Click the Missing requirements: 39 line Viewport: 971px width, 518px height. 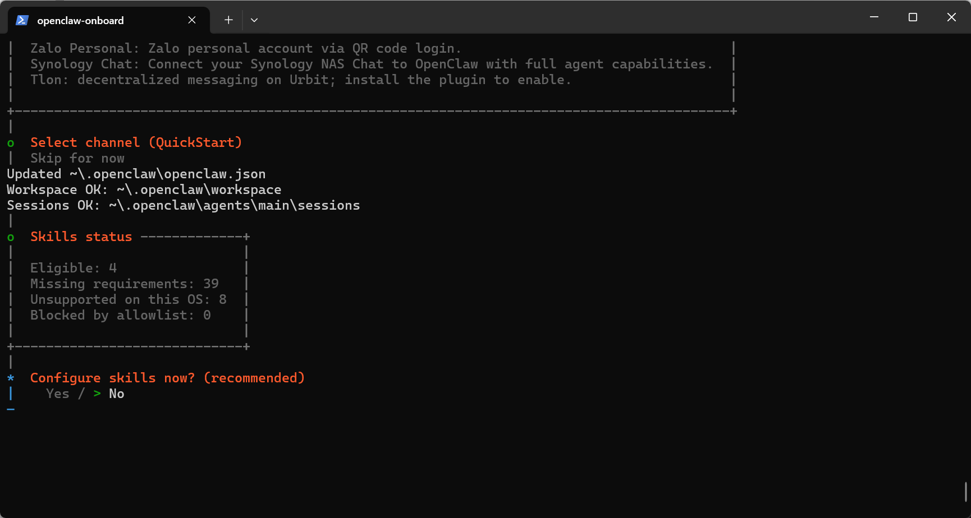coord(124,284)
